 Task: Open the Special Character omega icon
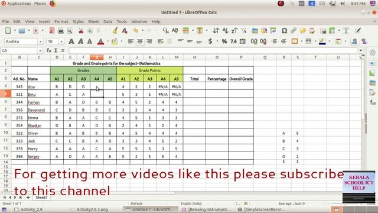click(284, 31)
